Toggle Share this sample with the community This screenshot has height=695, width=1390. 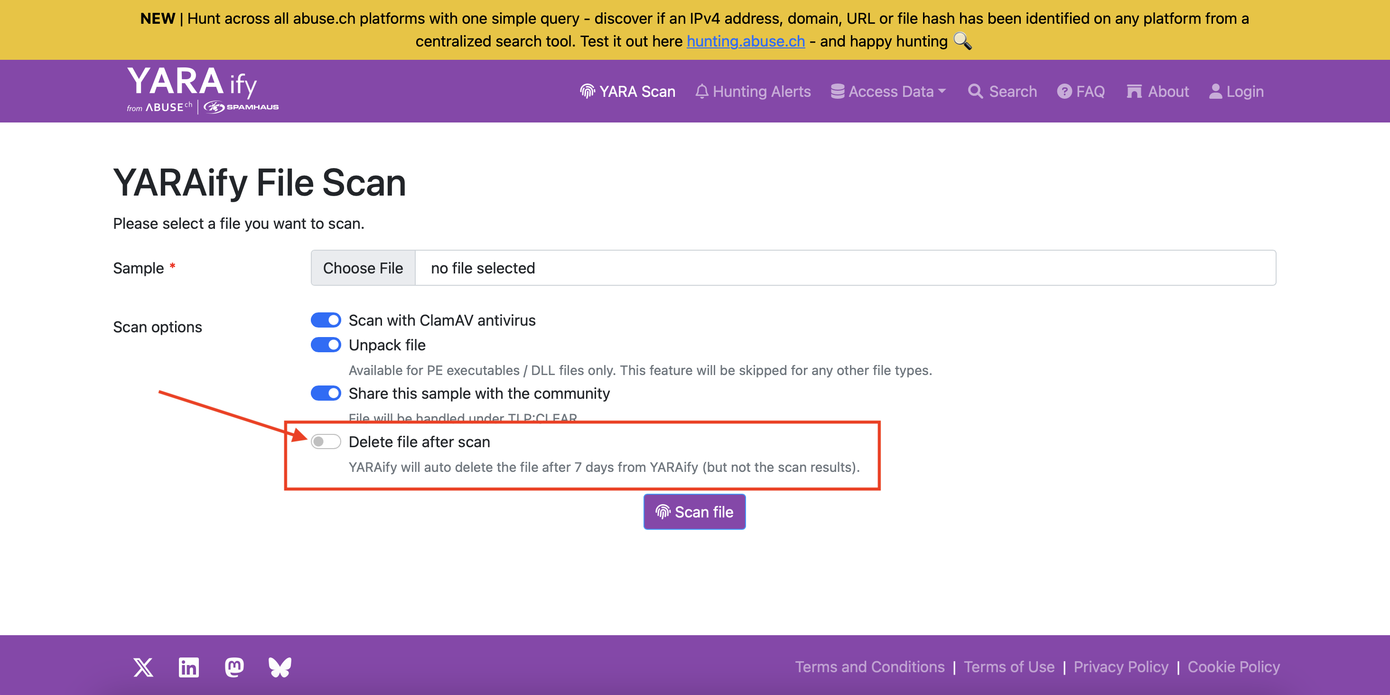point(326,394)
